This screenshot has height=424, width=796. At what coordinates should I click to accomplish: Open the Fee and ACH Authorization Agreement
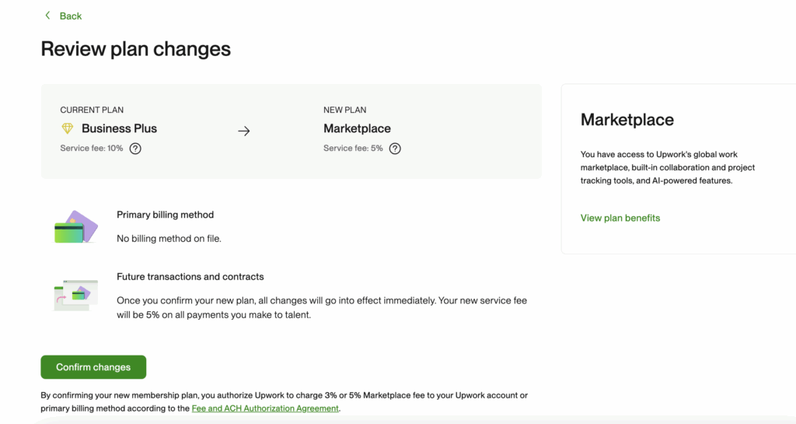tap(265, 408)
